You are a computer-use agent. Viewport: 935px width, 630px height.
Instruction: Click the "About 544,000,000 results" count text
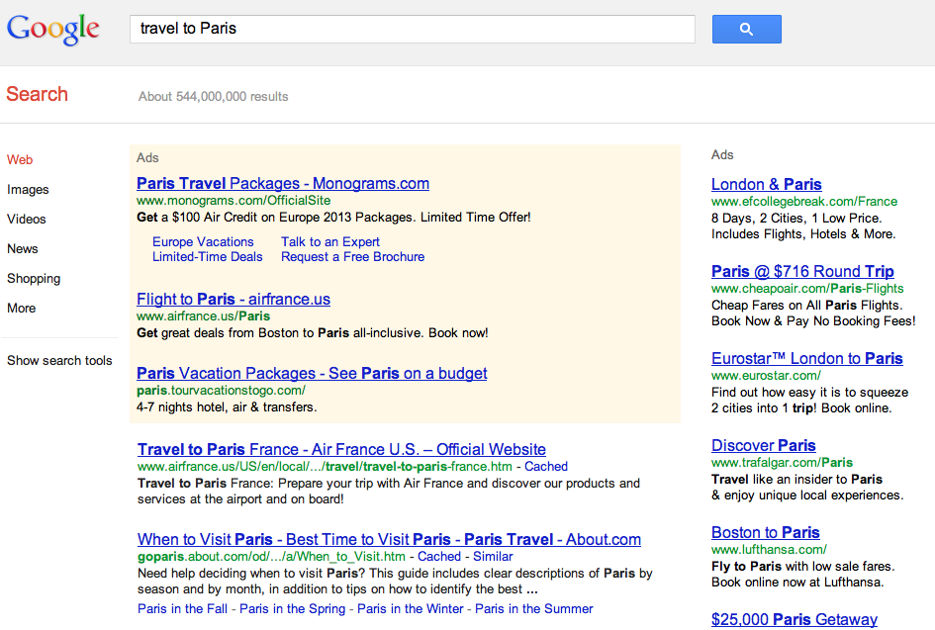(214, 97)
